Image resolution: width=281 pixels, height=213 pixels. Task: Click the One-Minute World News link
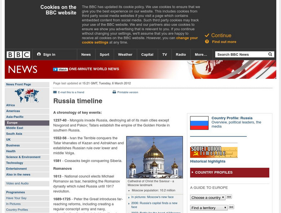pos(94,69)
